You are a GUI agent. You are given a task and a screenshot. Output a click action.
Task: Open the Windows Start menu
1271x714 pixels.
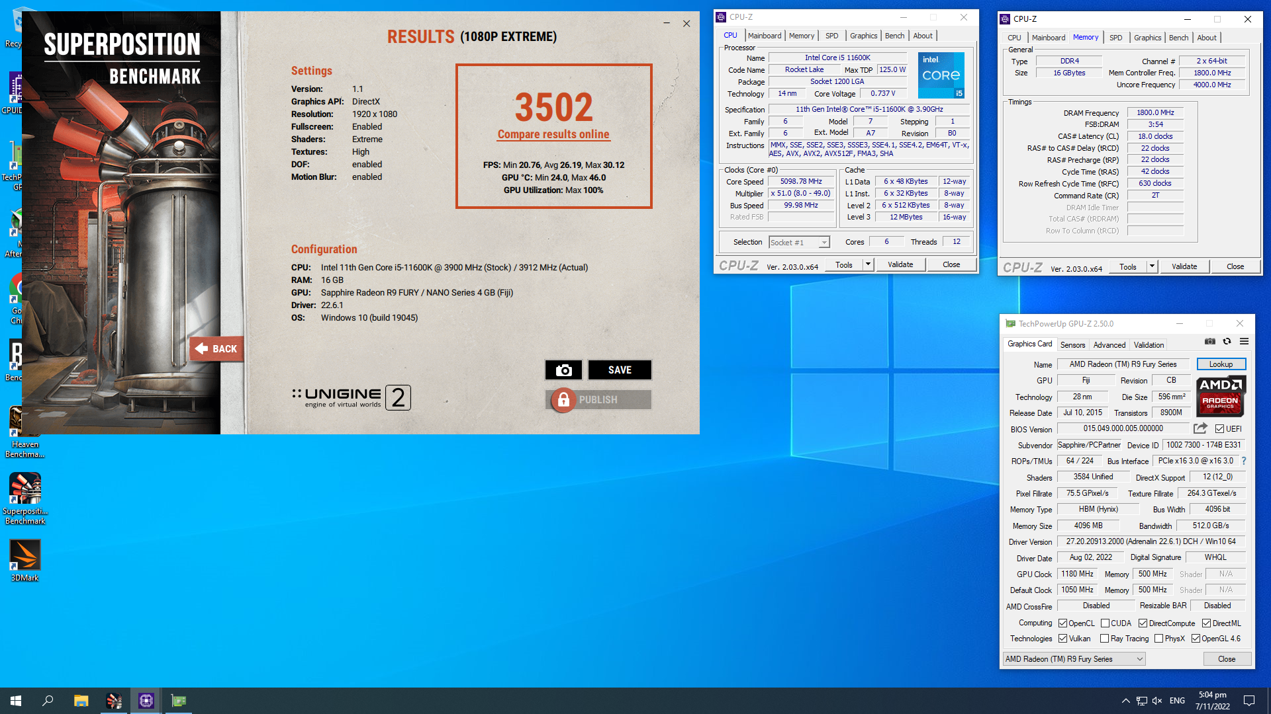coord(16,701)
